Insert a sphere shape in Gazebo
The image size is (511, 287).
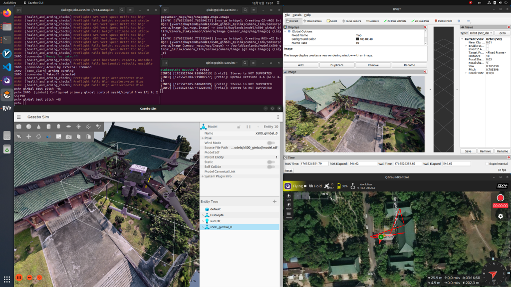pos(29,127)
